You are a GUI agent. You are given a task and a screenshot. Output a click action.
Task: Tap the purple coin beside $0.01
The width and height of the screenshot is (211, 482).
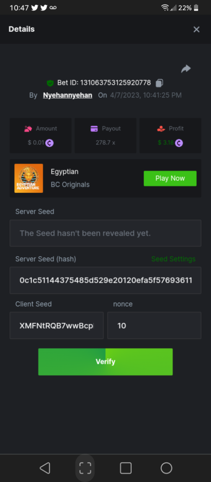50,143
